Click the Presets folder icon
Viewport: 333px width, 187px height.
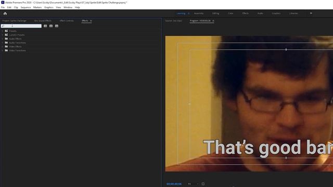click(6, 31)
